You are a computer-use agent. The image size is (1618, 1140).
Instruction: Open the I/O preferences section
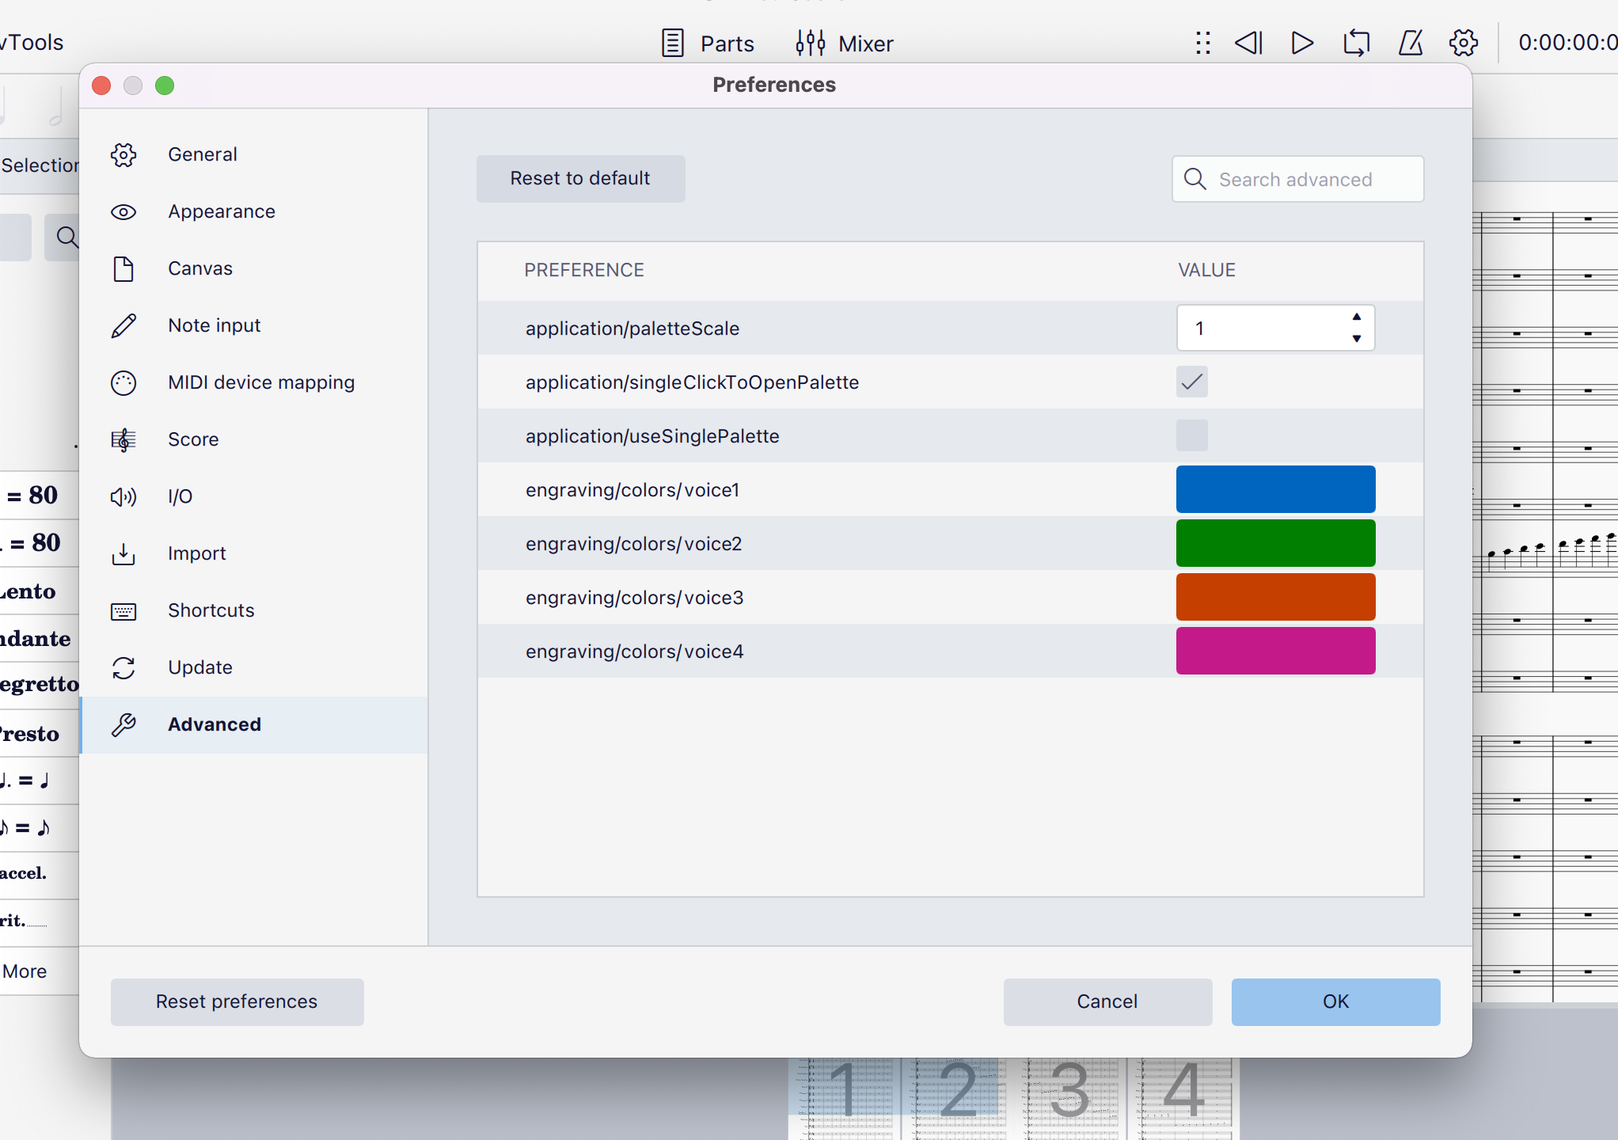pos(180,496)
